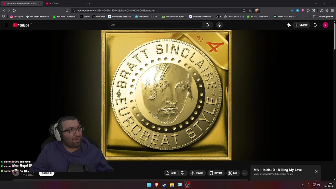Screen dimensions: 336x189
Task: Open Brave Shields lion icon
Action: [256, 10]
